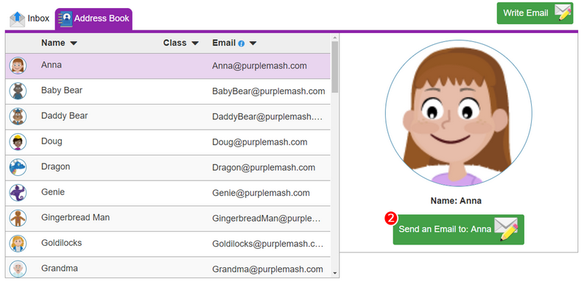Select the Goldilocks contact name
This screenshot has height=282, width=584.
(61, 242)
